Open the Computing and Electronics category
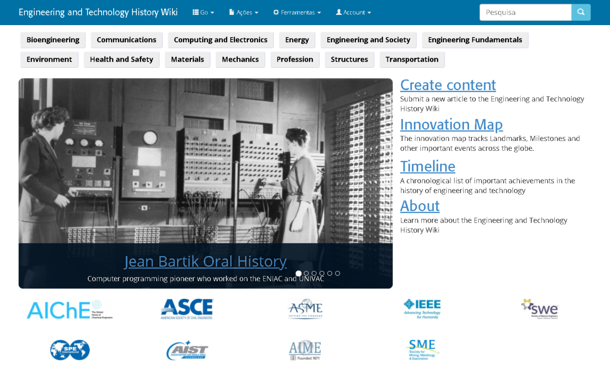Viewport: 610px width, 372px height. (221, 40)
